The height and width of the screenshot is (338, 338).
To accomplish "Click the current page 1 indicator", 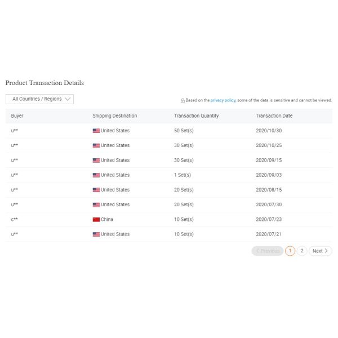I will coord(290,251).
